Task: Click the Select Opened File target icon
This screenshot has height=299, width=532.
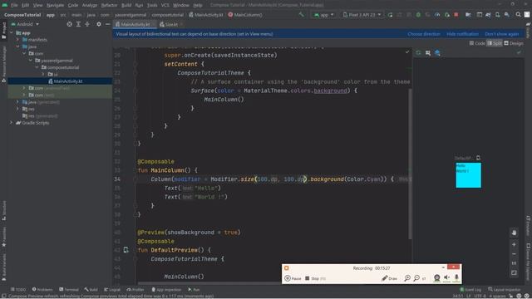Action: pos(69,24)
